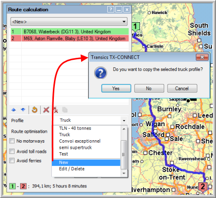Viewport: 216px width, 198px height.
Task: Delete waypoint using the red X icon
Action: pos(46,110)
